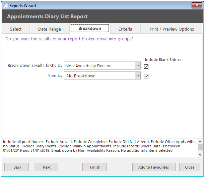Viewport: 205px width, 178px height.
Task: Click the 'Break down results firstly by' label
Action: 35,65
